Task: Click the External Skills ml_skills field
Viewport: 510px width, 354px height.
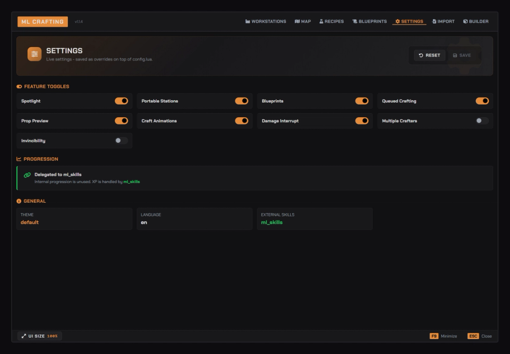Action: click(x=314, y=219)
